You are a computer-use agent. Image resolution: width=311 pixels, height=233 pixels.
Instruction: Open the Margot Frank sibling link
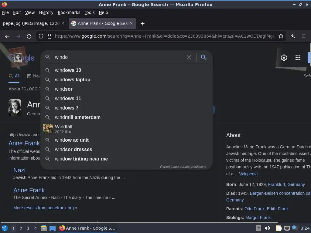(x=258, y=218)
